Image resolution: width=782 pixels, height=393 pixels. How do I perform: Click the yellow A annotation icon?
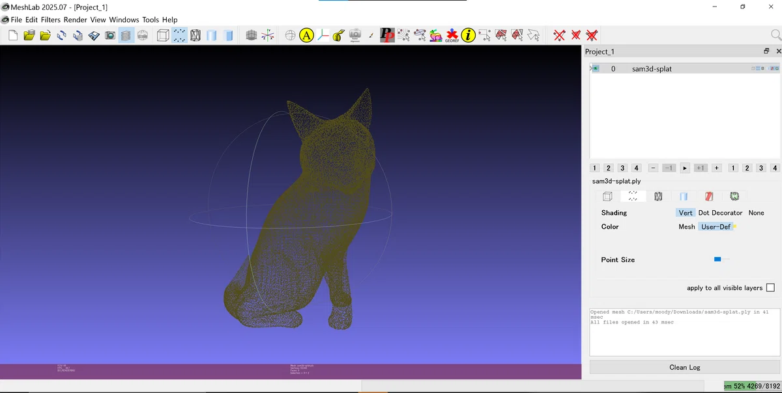307,36
